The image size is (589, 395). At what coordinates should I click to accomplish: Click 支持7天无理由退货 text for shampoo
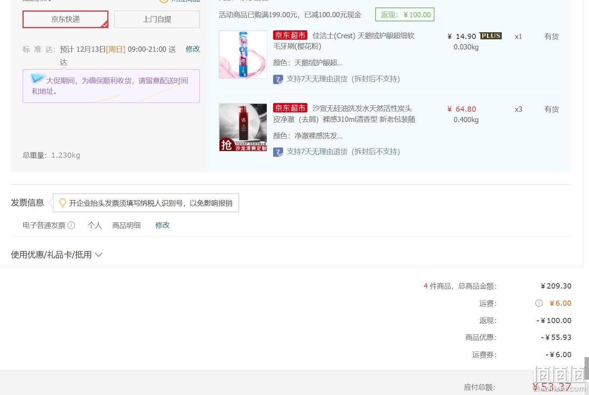[x=343, y=152]
